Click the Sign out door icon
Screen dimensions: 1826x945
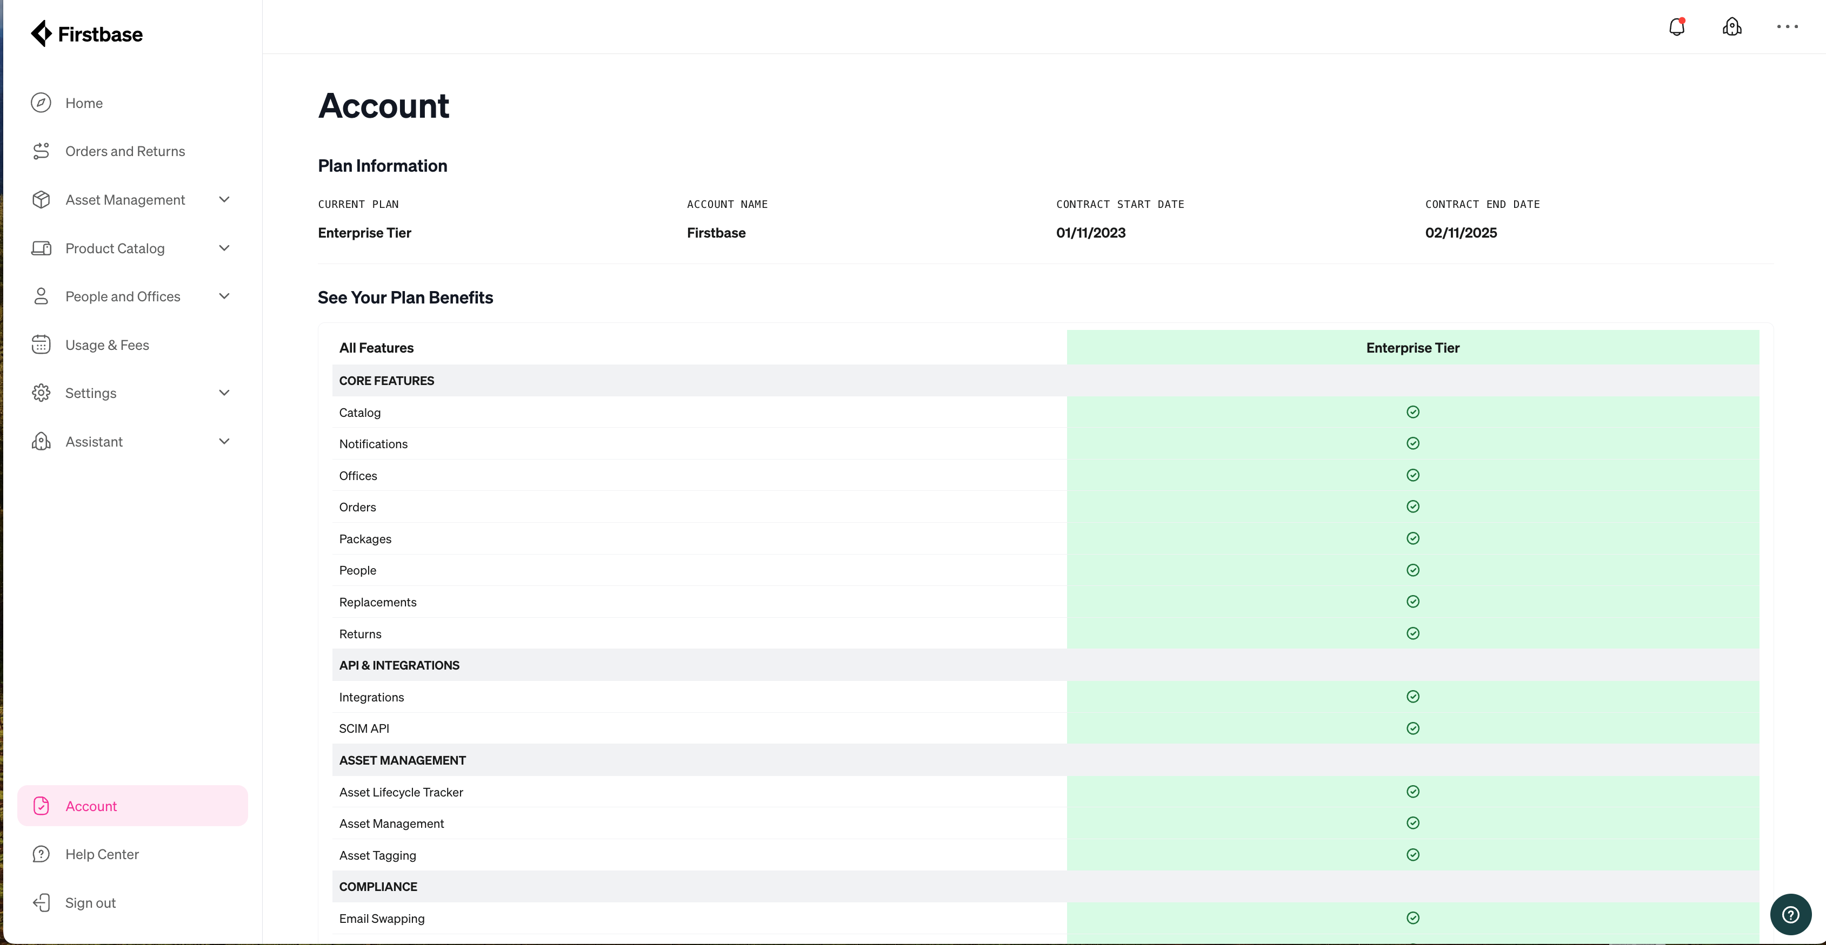[x=41, y=902]
